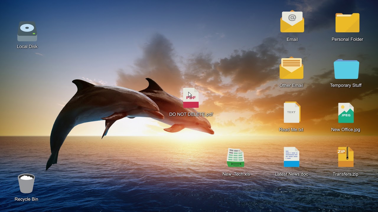Click the "Personal Folder" label text
This screenshot has width=378, height=212.
click(347, 39)
